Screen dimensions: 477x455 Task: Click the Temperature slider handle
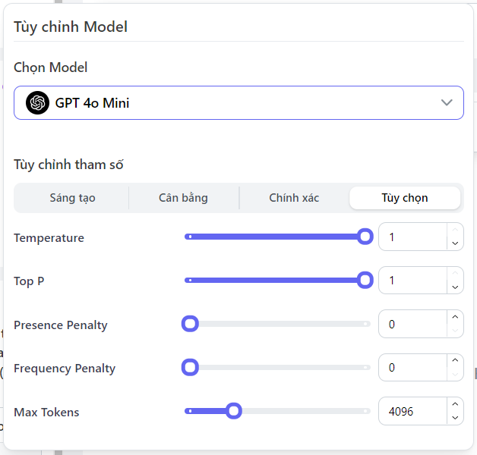365,237
